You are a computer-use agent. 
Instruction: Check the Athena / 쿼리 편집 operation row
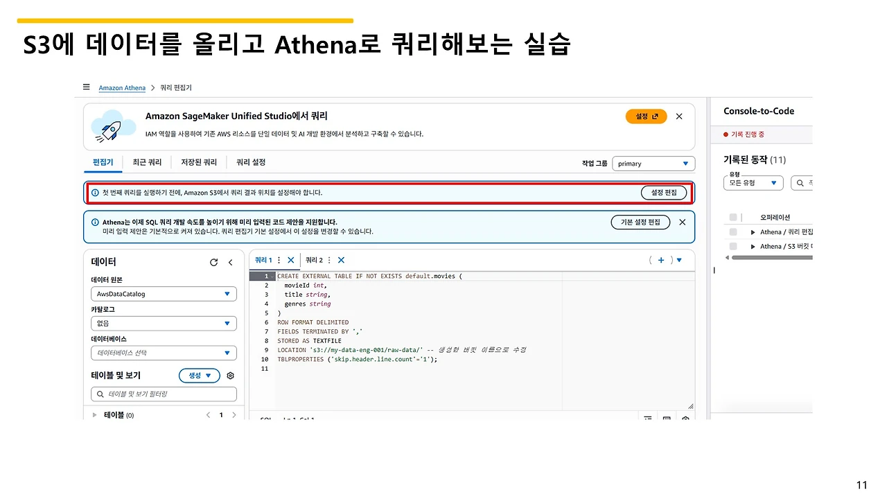(x=733, y=232)
